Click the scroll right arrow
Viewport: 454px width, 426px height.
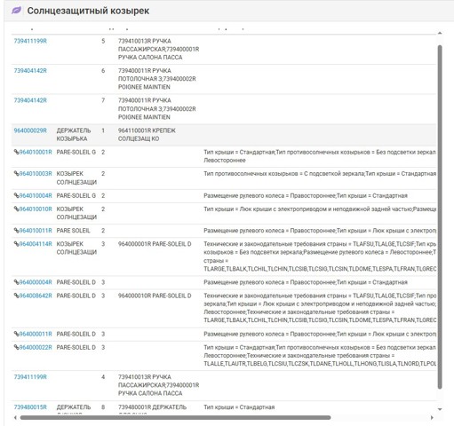(432, 417)
